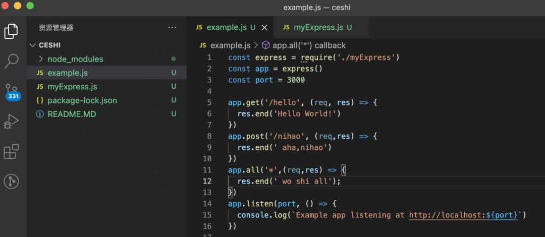Image resolution: width=545 pixels, height=237 pixels.
Task: Click the app.all('*') callback breadcrumb
Action: (x=309, y=45)
